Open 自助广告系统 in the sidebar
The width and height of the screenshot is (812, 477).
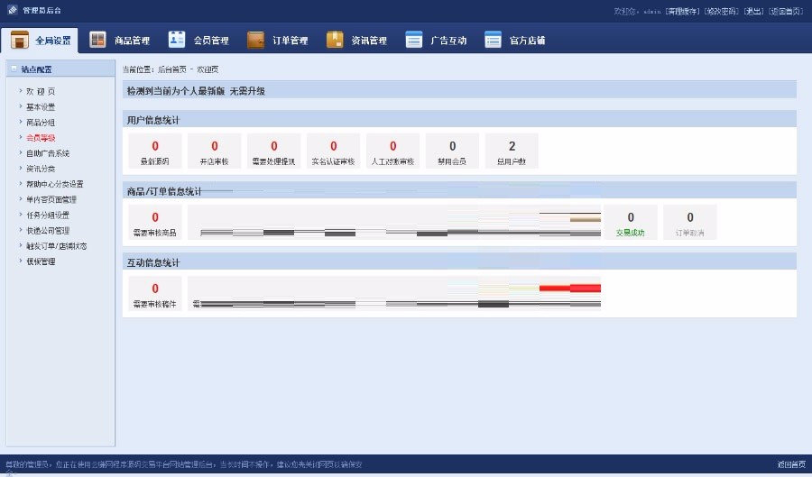[x=48, y=153]
